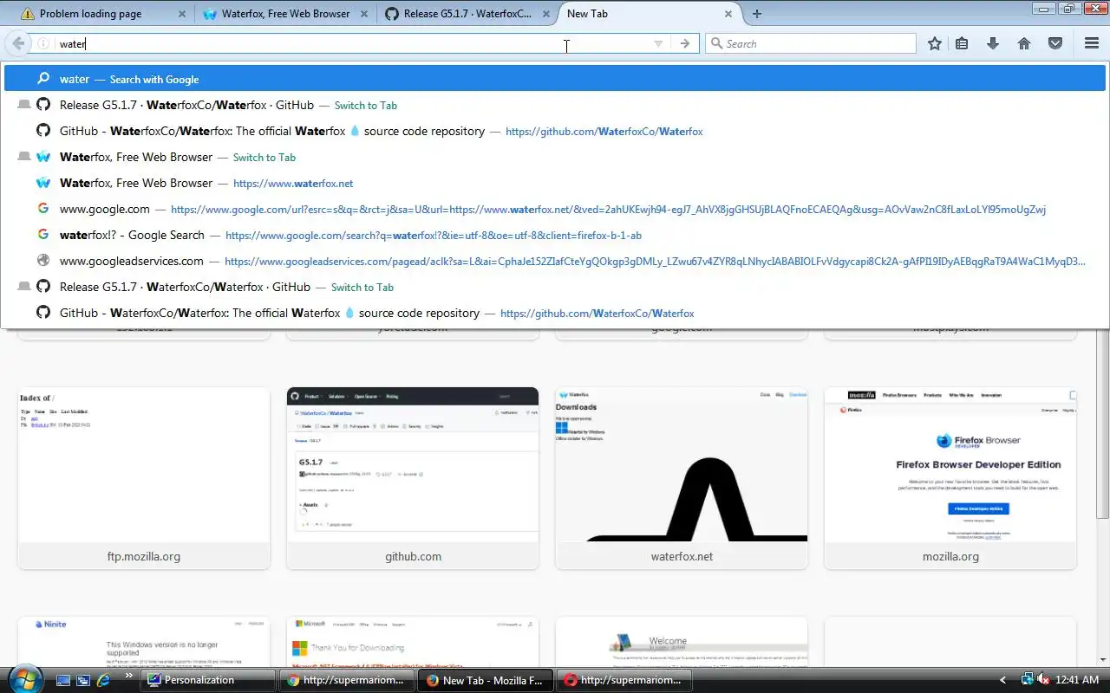
Task: Select the https://www.waterfox.net suggestion
Action: click(555, 183)
